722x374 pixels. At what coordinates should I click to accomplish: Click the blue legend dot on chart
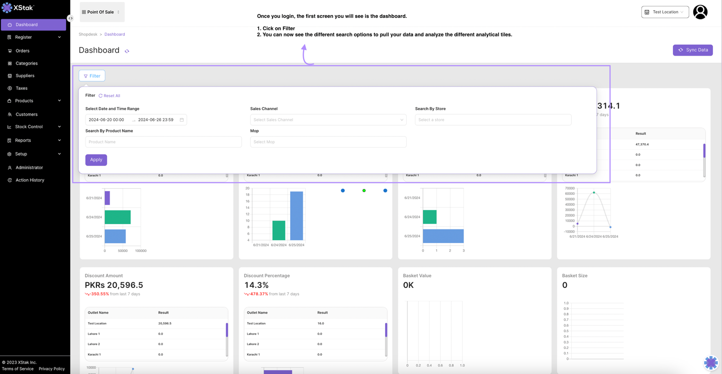point(343,191)
